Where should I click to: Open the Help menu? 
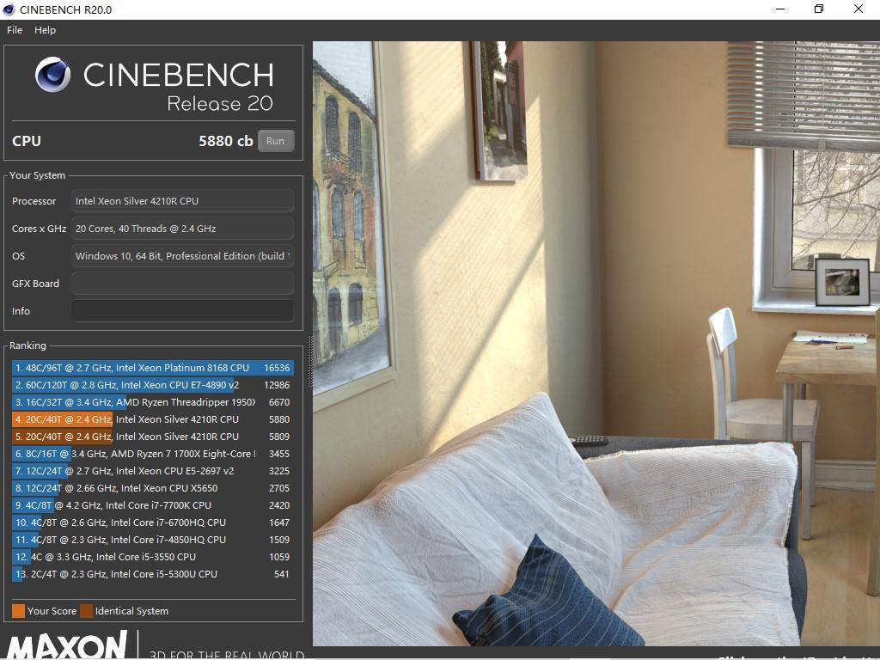click(45, 30)
